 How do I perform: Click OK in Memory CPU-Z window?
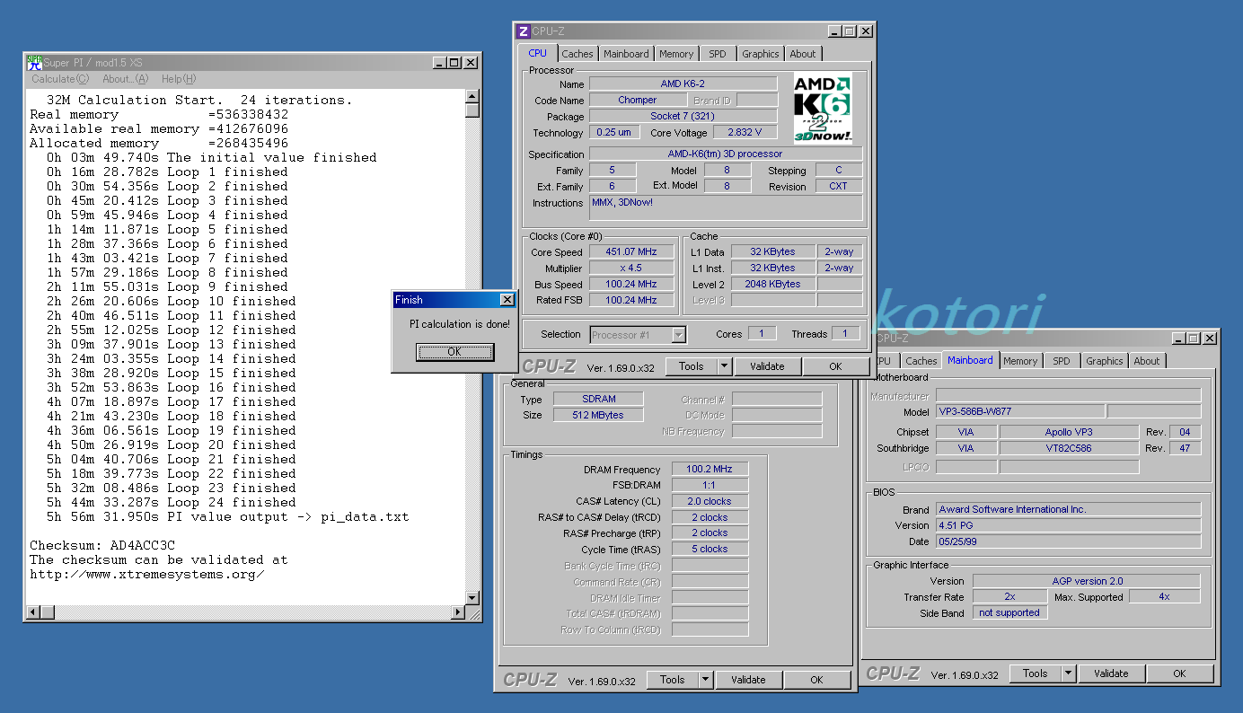pyautogui.click(x=816, y=680)
